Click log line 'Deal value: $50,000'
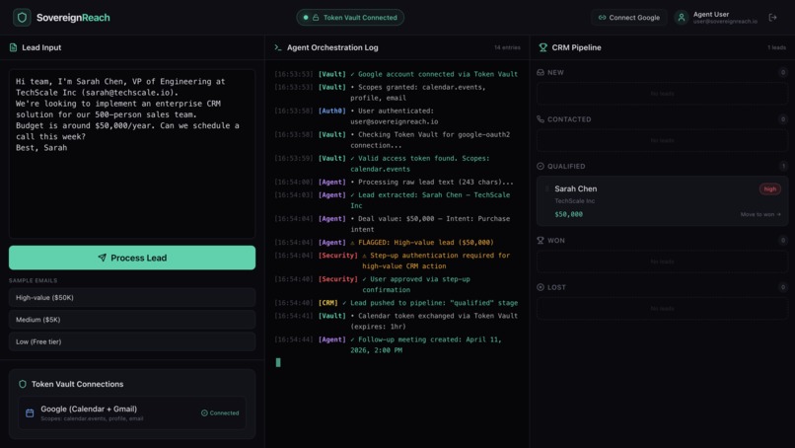This screenshot has height=448, width=795. point(396,224)
